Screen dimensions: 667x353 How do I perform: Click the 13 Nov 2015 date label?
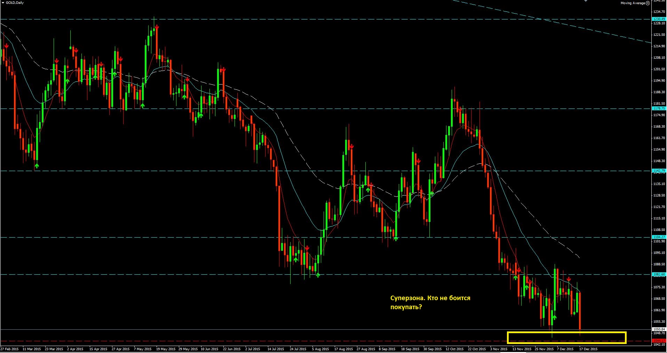click(x=522, y=349)
